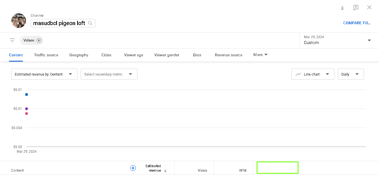Switch to the Content tab
Viewport: 378px width, 175px height.
[16, 55]
